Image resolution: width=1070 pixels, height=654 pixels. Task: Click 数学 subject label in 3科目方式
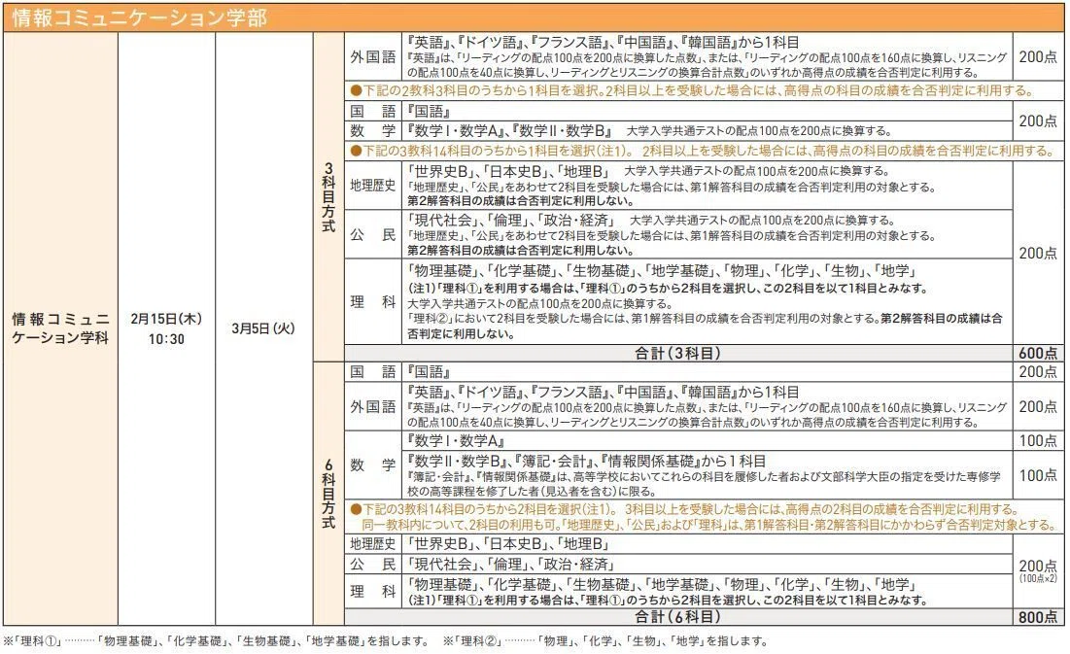pyautogui.click(x=372, y=130)
